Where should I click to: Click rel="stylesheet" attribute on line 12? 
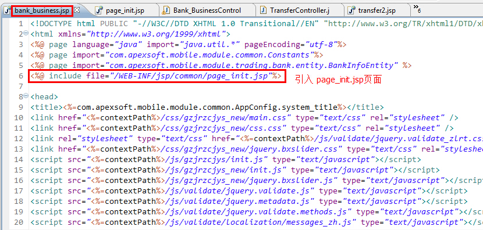[x=95, y=139]
